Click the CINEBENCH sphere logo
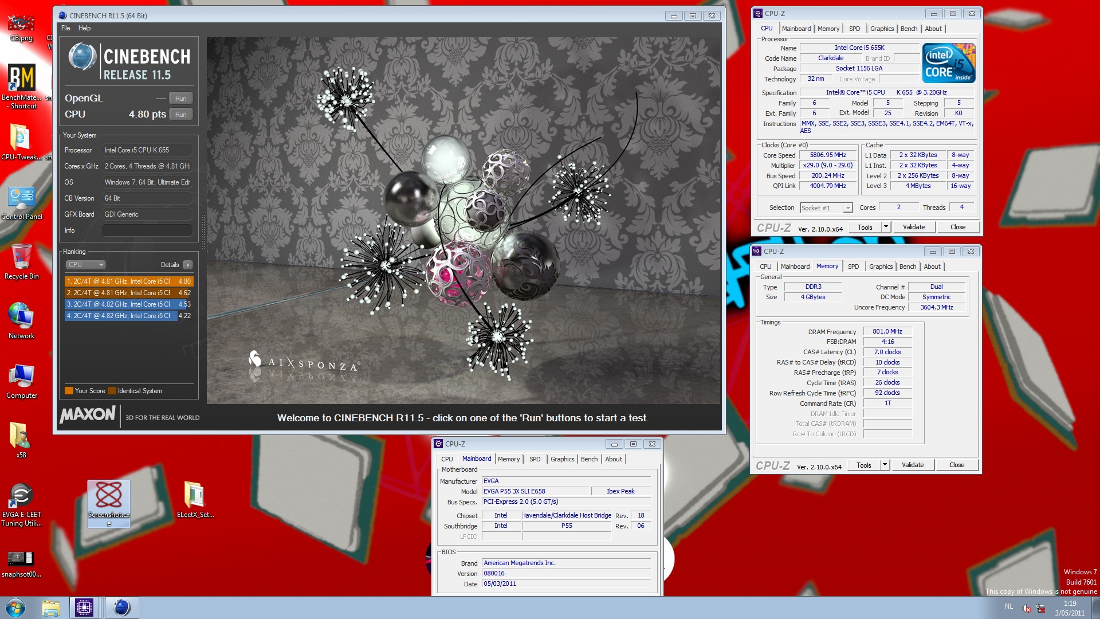Viewport: 1100px width, 619px height. (x=82, y=57)
